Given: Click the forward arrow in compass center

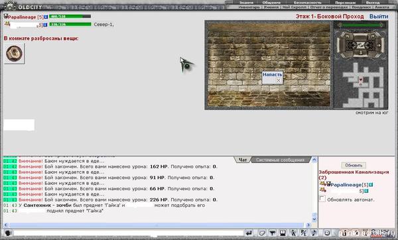Looking at the screenshot, I should (361, 45).
